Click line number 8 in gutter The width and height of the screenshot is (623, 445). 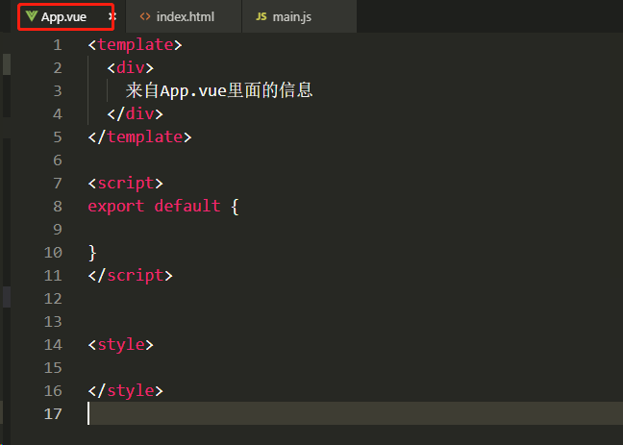58,207
